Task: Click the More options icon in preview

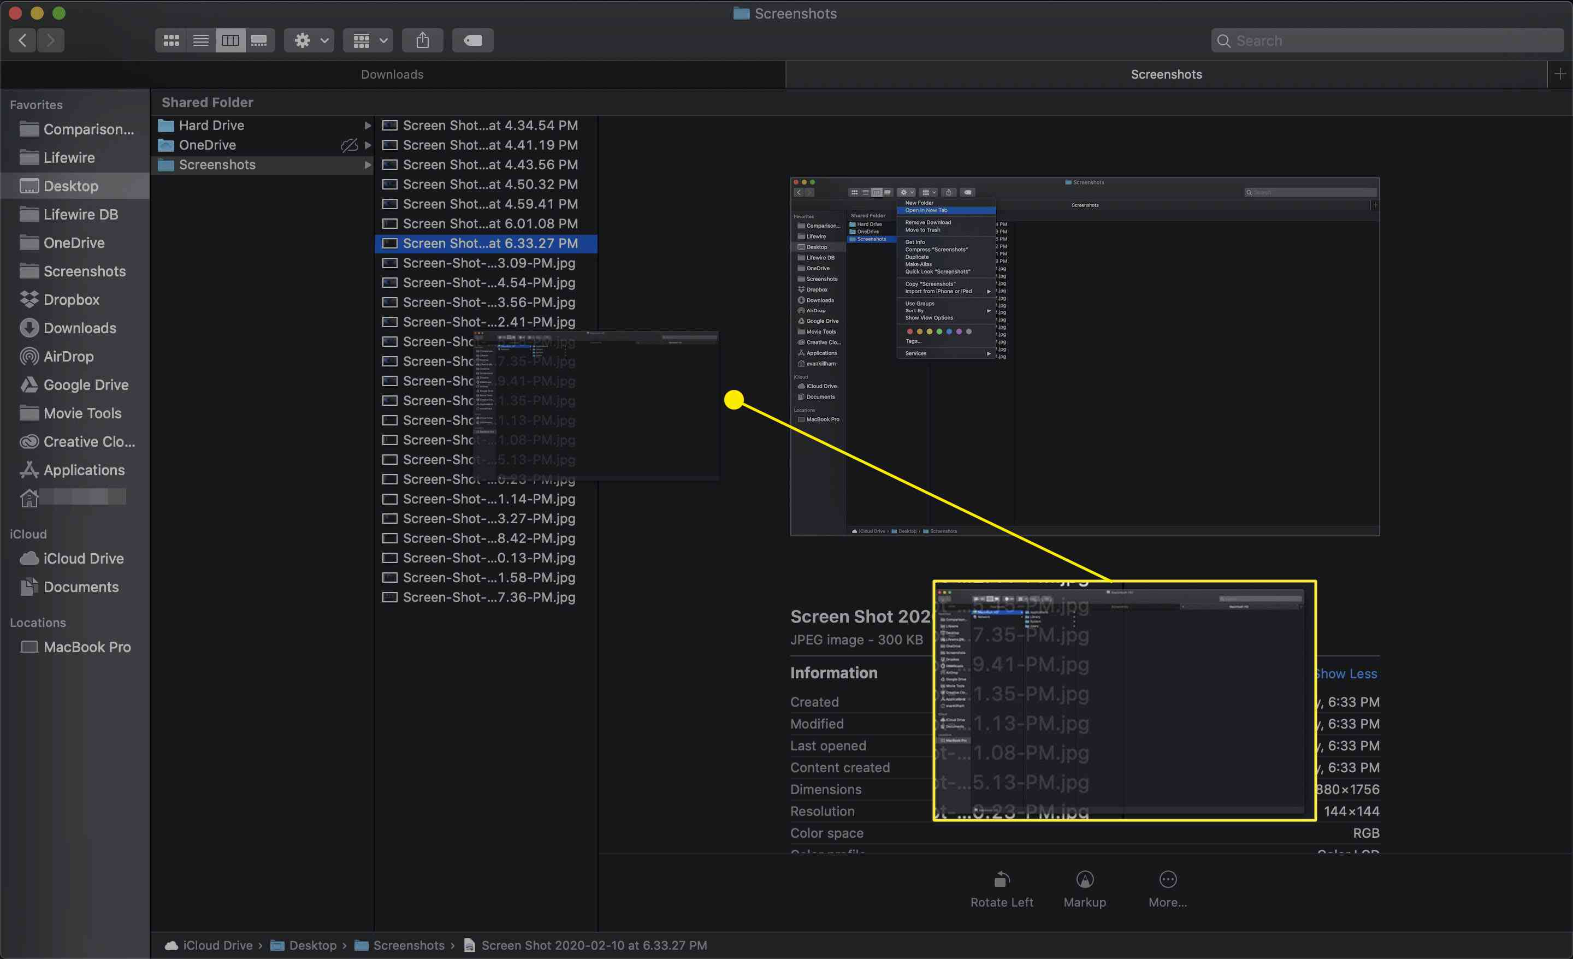Action: (x=1166, y=878)
